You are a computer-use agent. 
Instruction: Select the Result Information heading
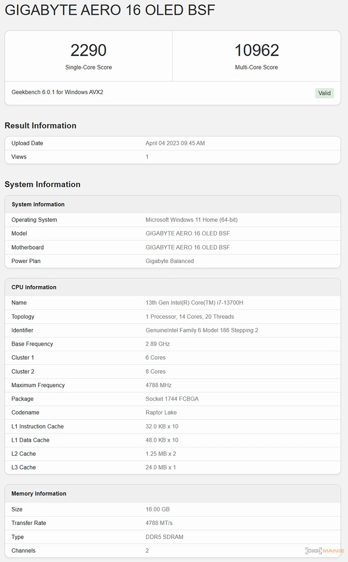click(x=41, y=126)
